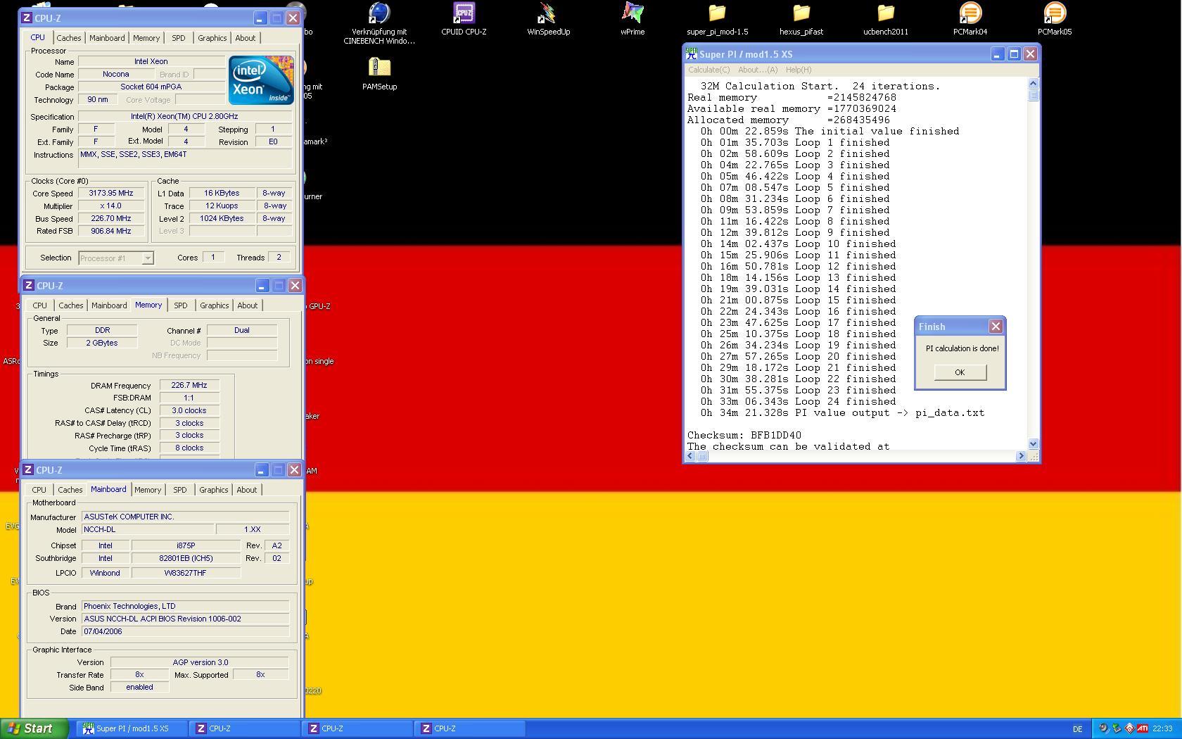The width and height of the screenshot is (1182, 739).
Task: Select SPD tab in Memory CPU-Z window
Action: tap(181, 305)
